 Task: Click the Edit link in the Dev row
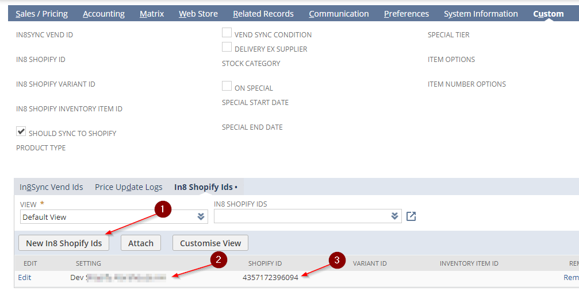24,277
